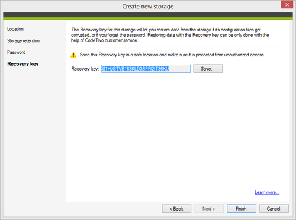Screen dimensions: 296x220
Task: Go back with the < Back button
Action: pos(176,209)
